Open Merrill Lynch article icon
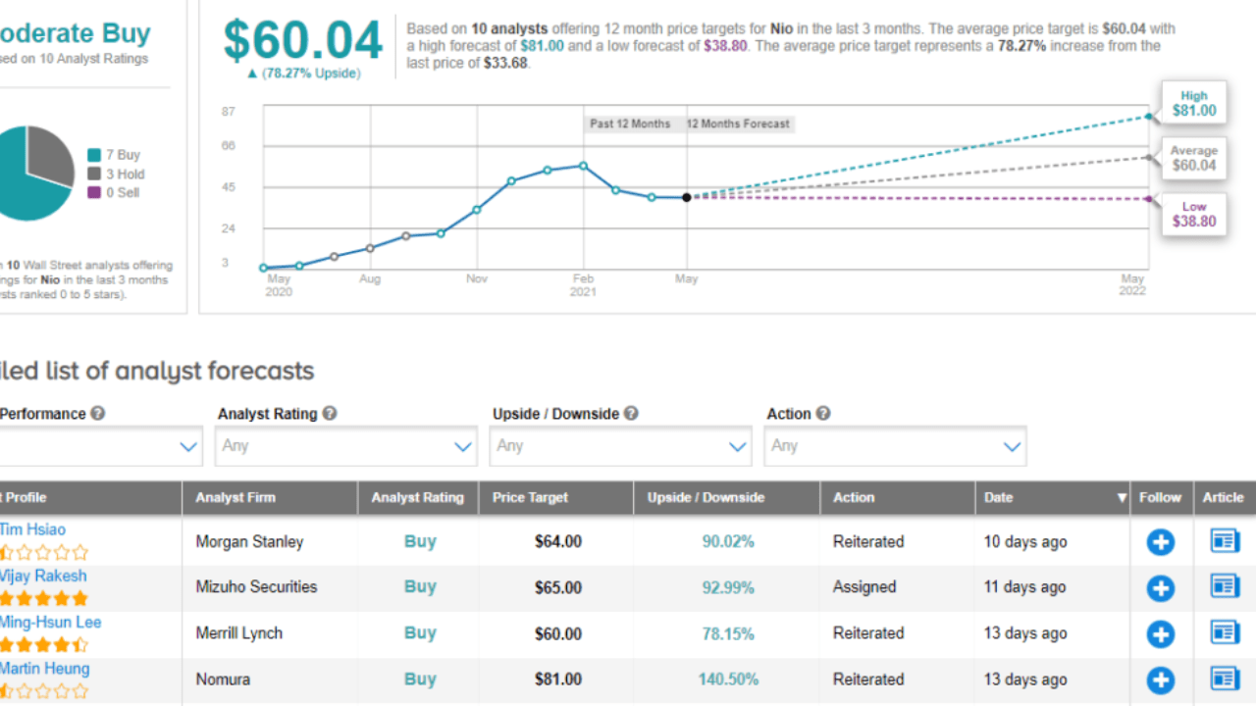1256x706 pixels. point(1225,632)
